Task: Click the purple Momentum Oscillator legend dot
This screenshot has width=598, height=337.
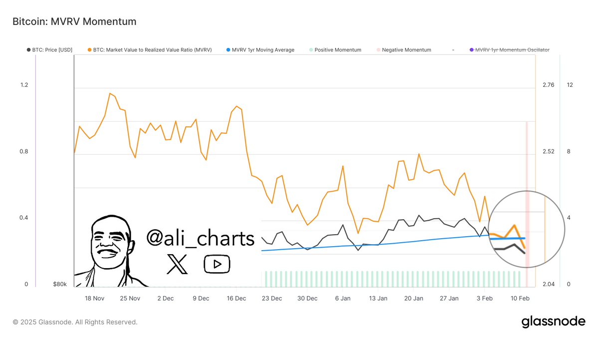Action: pyautogui.click(x=471, y=50)
